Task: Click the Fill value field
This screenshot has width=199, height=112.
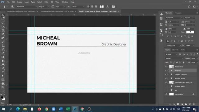Action: 193,62
